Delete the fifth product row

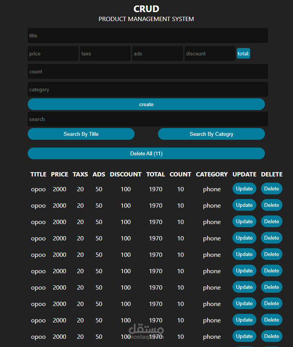[x=272, y=254]
